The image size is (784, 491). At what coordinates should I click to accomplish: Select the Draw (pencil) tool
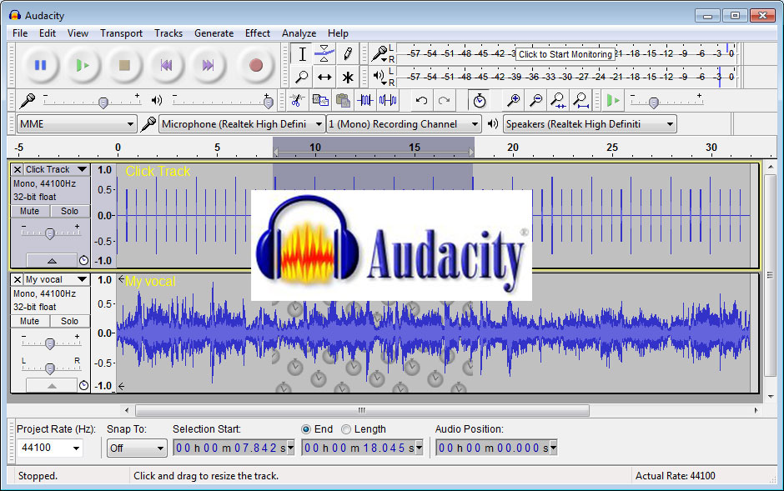point(348,54)
